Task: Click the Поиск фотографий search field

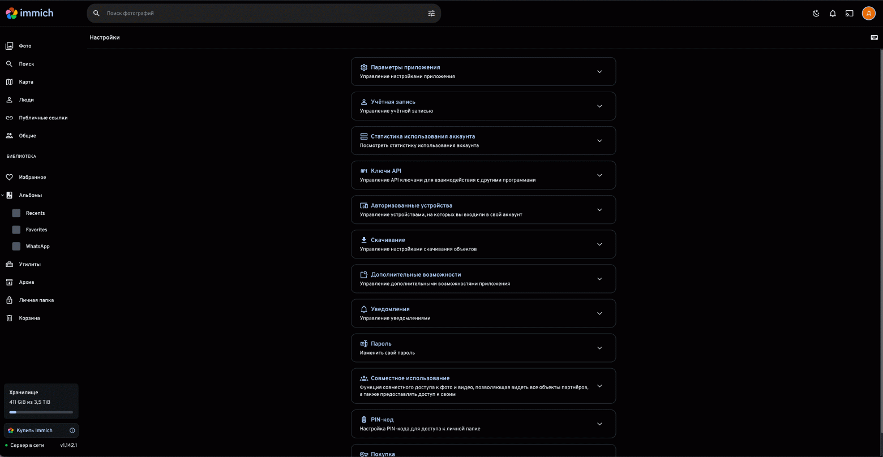Action: pos(260,14)
